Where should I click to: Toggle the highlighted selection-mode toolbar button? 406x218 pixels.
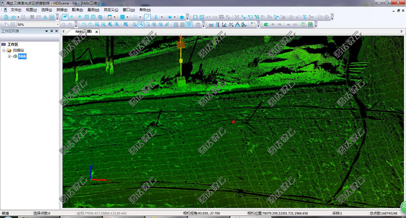(x=65, y=17)
